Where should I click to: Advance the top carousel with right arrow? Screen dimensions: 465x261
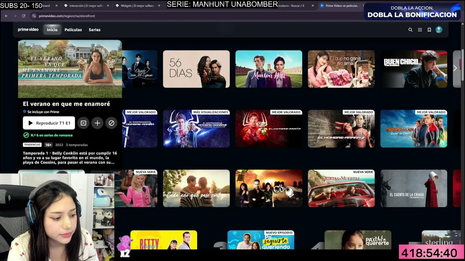[x=455, y=69]
